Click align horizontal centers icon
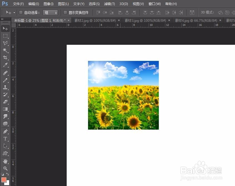The height and width of the screenshot is (186, 235). coord(127,13)
